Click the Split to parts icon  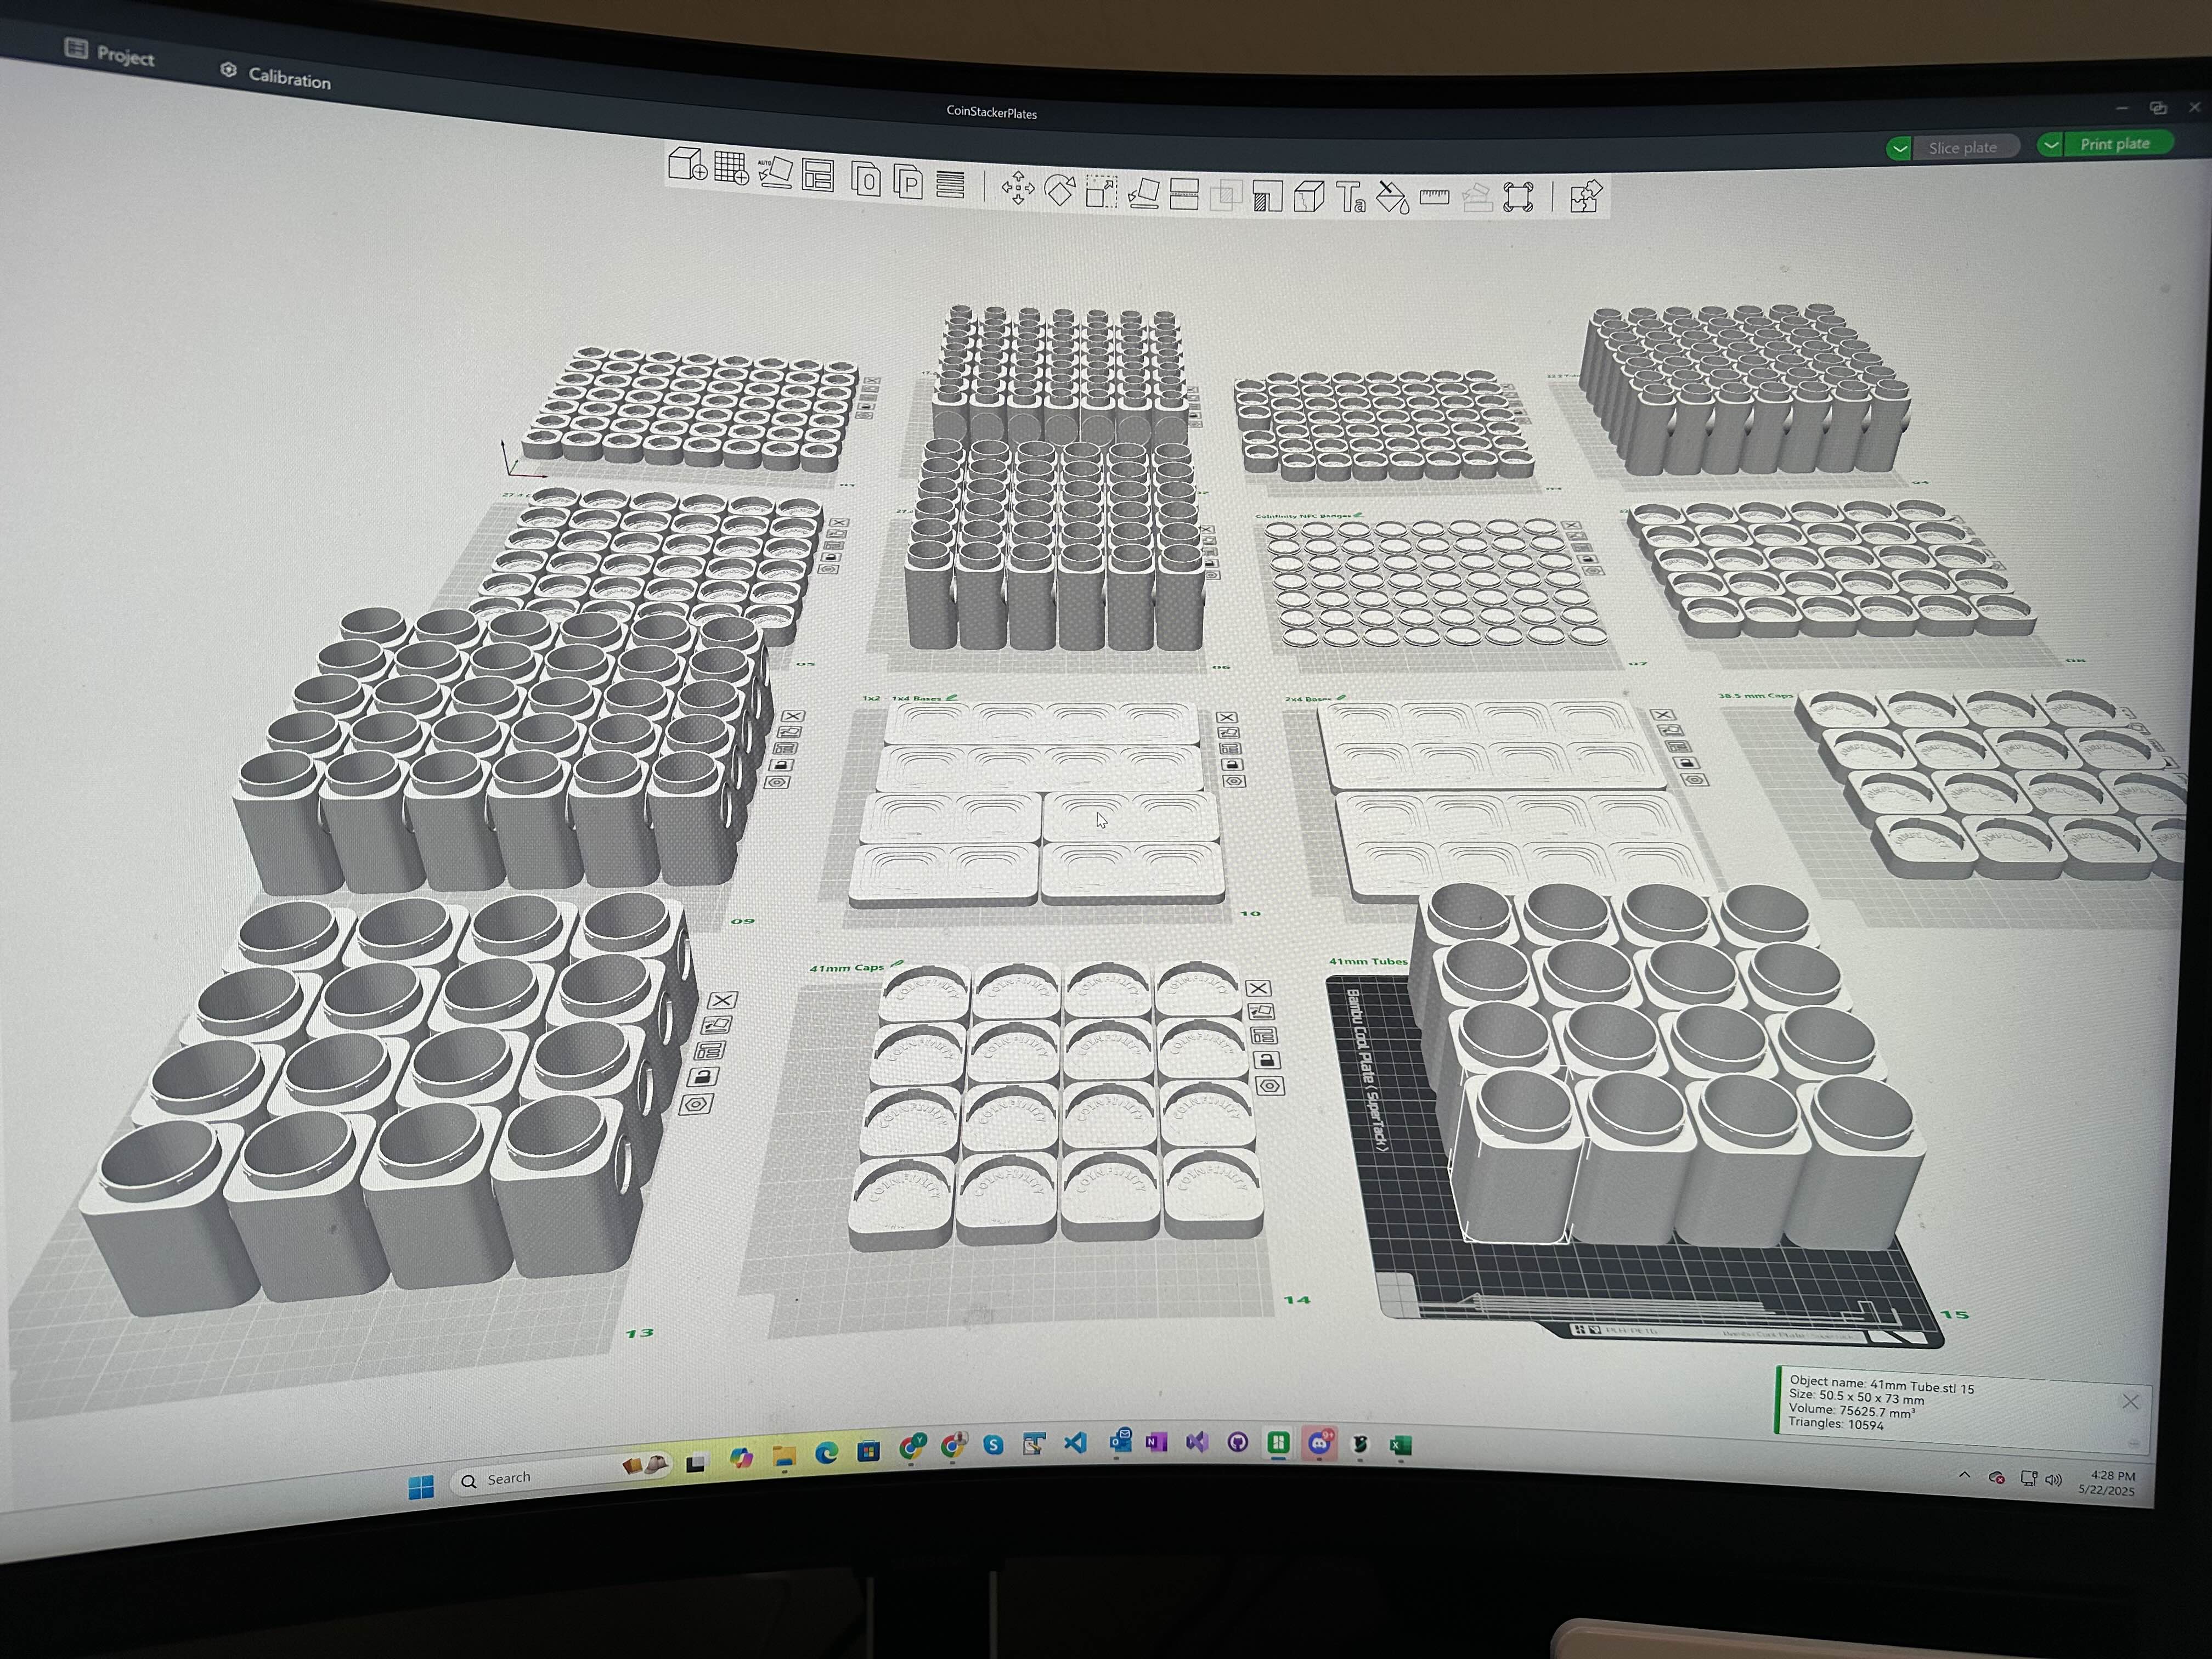[x=908, y=183]
